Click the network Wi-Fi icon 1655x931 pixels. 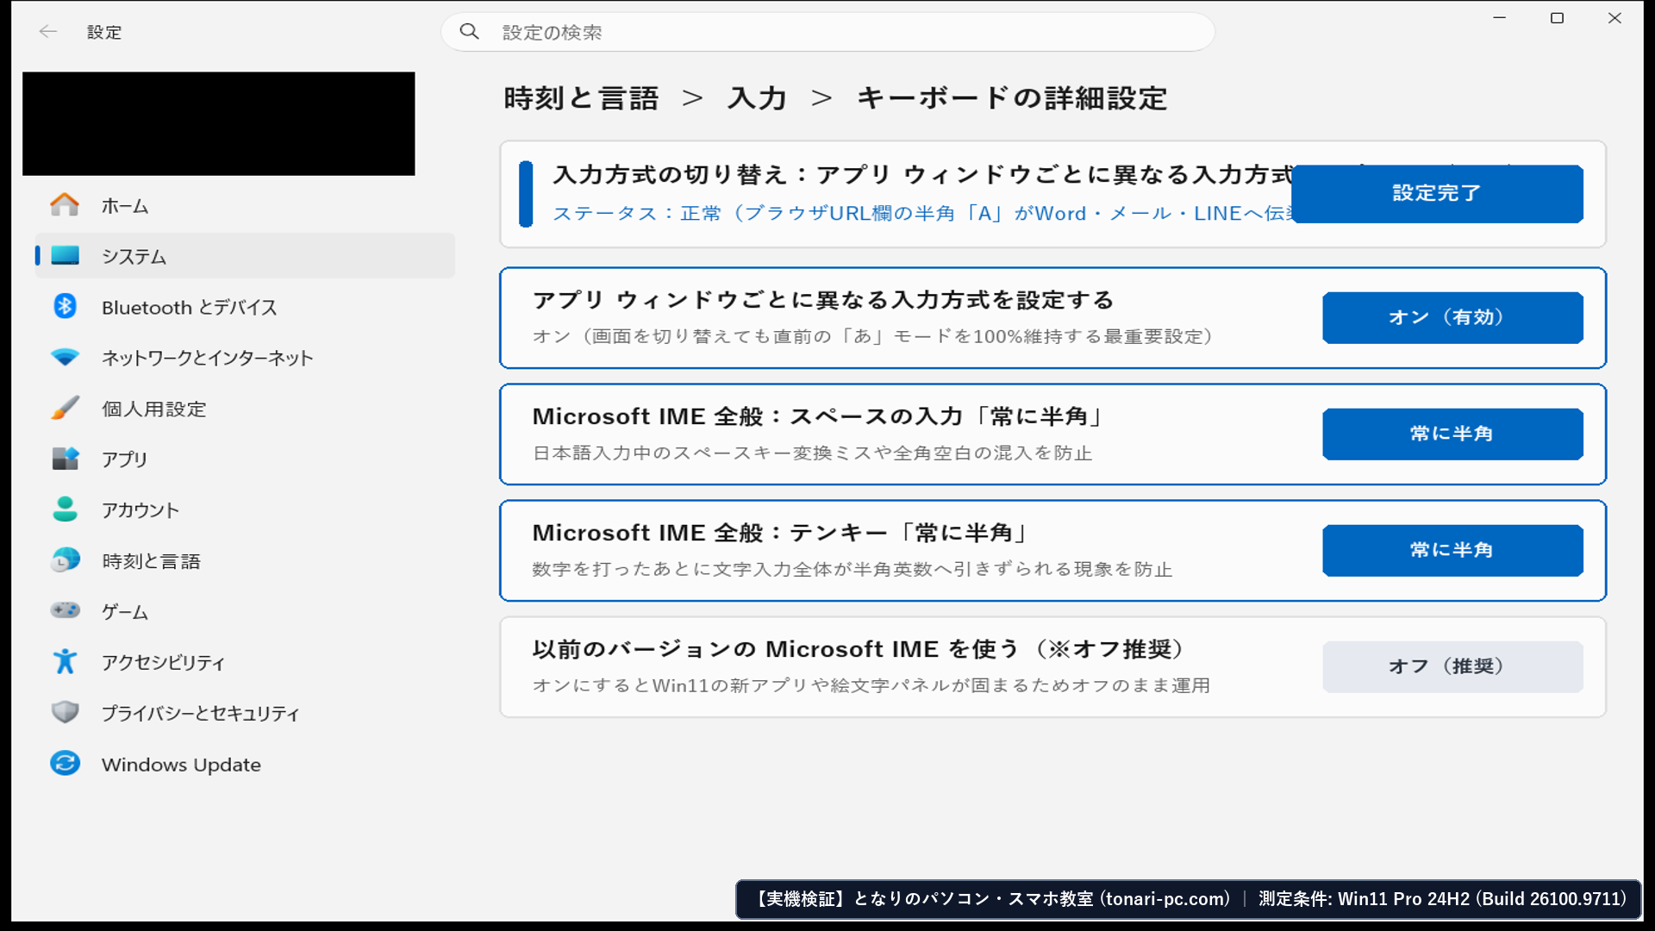point(65,358)
